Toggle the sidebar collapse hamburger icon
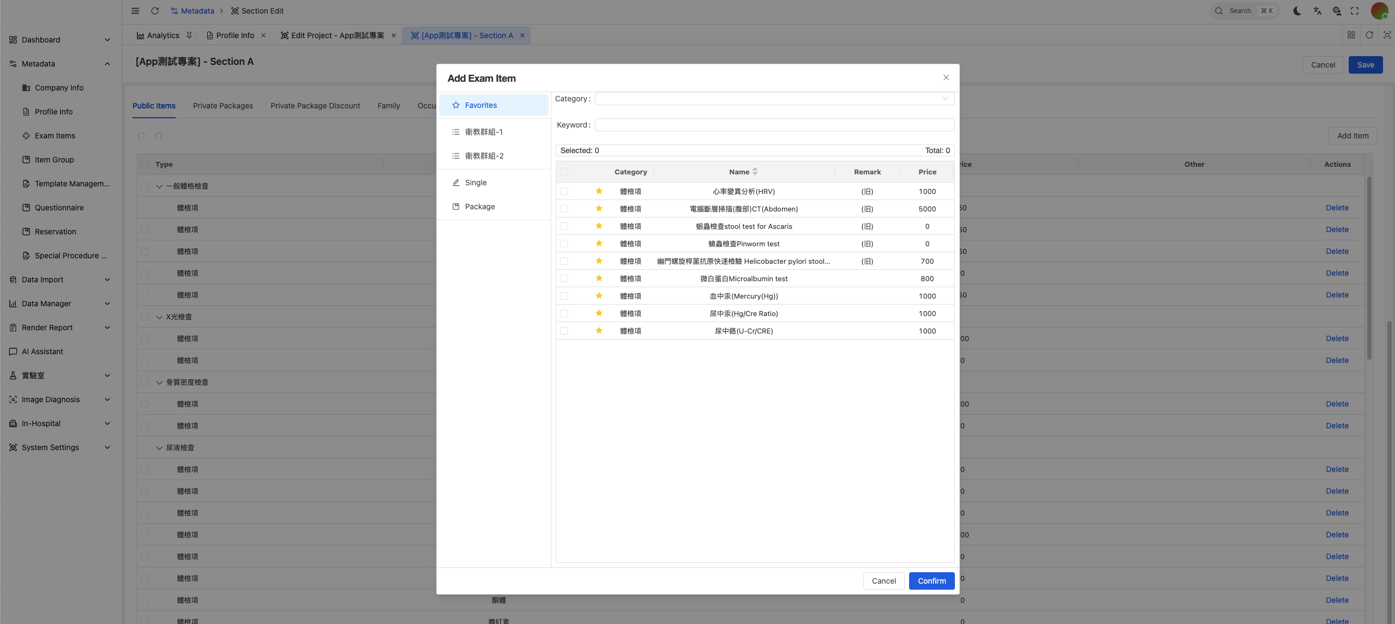 135,11
